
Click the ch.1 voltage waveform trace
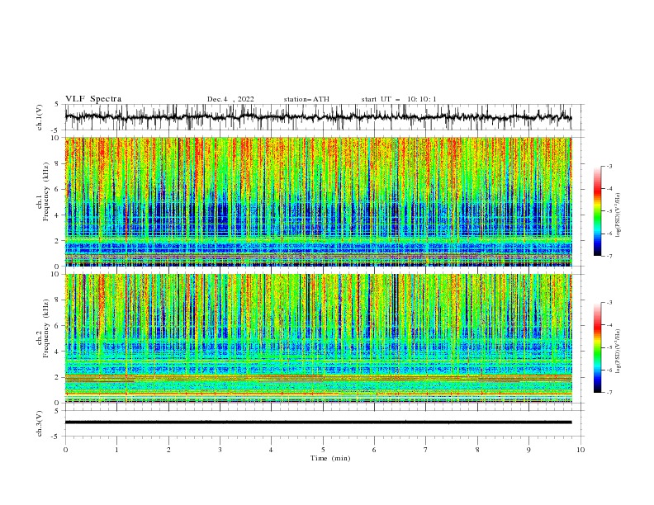point(318,117)
